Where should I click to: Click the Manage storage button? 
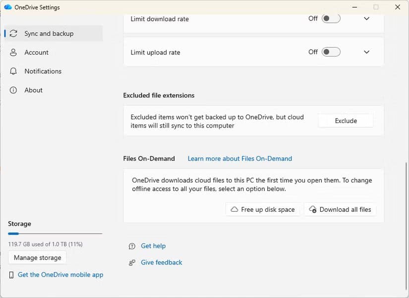click(x=37, y=258)
